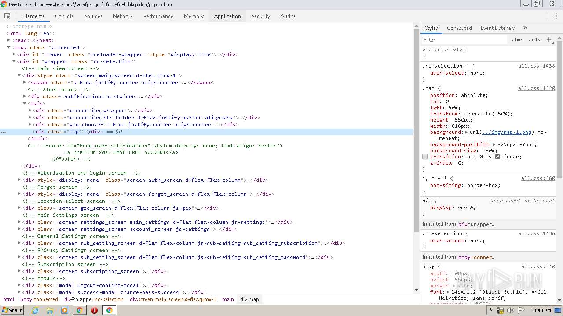The width and height of the screenshot is (563, 316).
Task: Collapse the div id wrapper node
Action: (x=14, y=61)
